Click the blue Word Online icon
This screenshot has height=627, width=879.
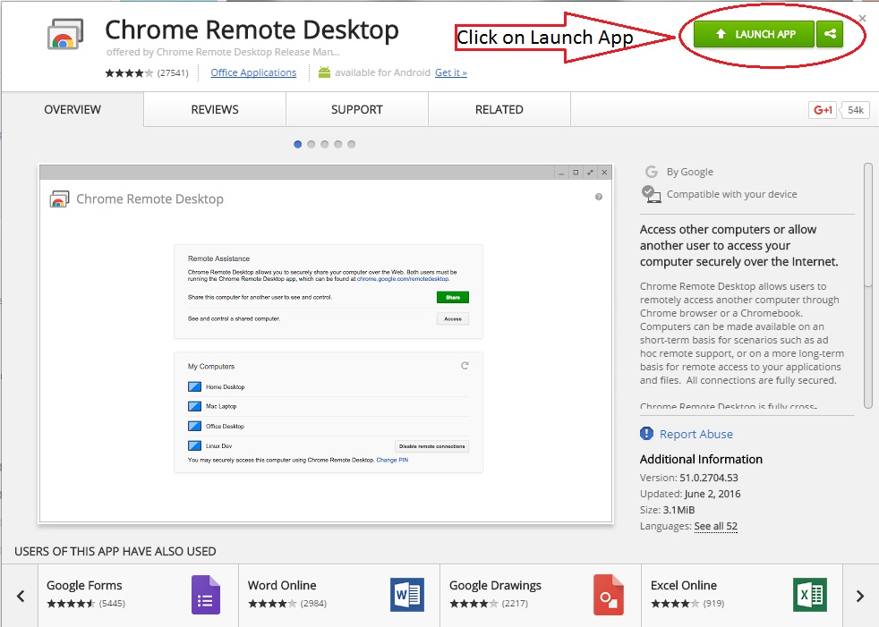click(407, 595)
